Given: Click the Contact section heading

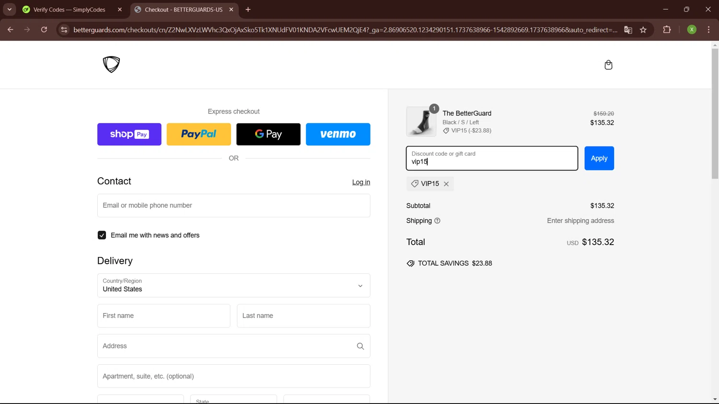Looking at the screenshot, I should (114, 181).
